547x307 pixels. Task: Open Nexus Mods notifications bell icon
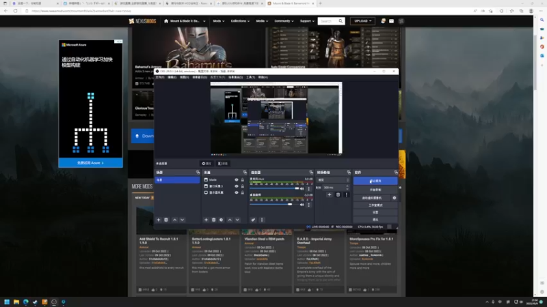[x=383, y=21]
